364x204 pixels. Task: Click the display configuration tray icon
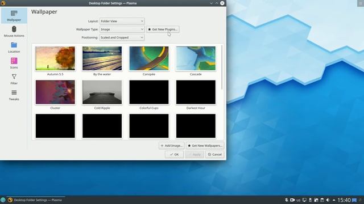[304, 200]
